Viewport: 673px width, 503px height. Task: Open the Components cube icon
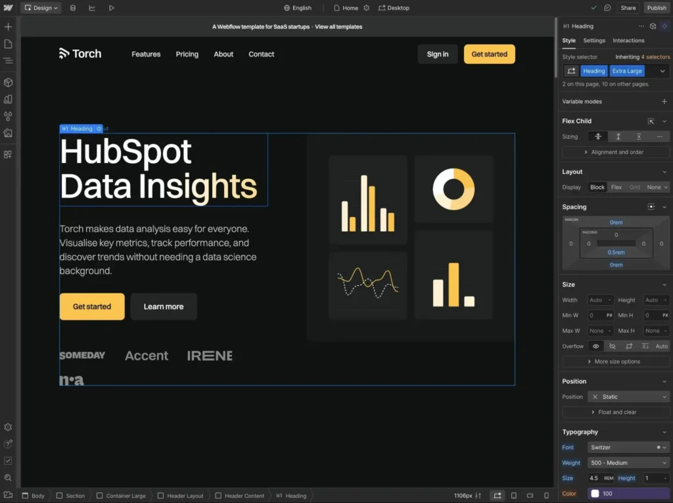tap(8, 83)
